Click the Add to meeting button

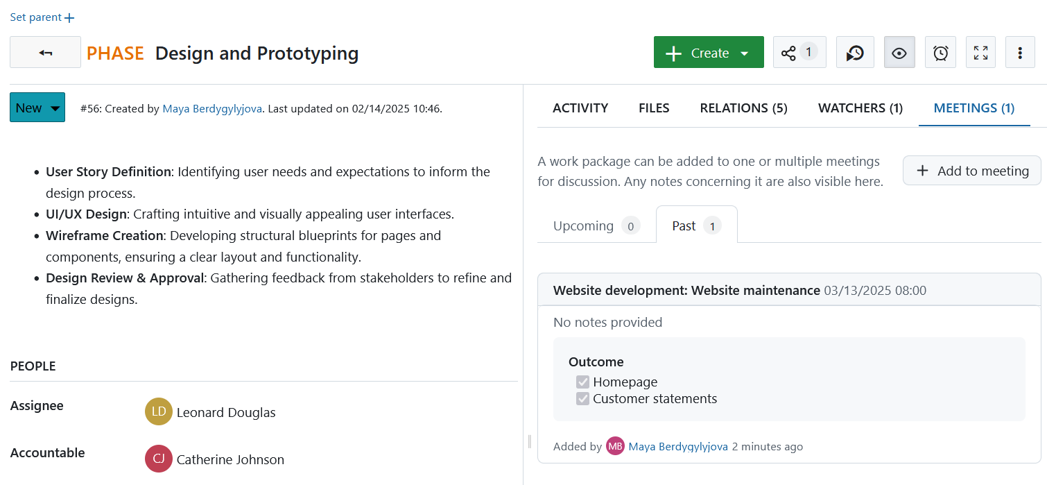click(971, 171)
